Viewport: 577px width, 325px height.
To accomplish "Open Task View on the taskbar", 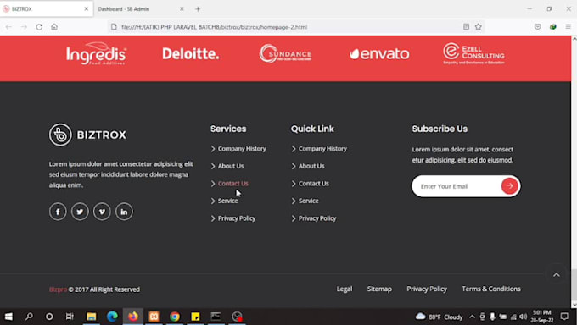I will tap(70, 317).
